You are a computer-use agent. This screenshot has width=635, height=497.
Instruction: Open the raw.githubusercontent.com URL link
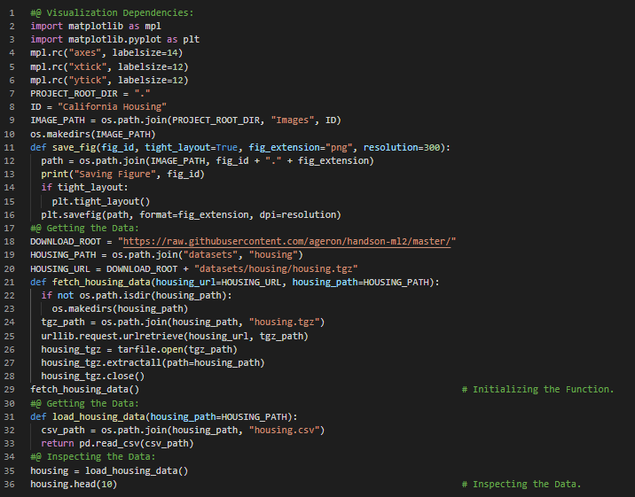290,242
